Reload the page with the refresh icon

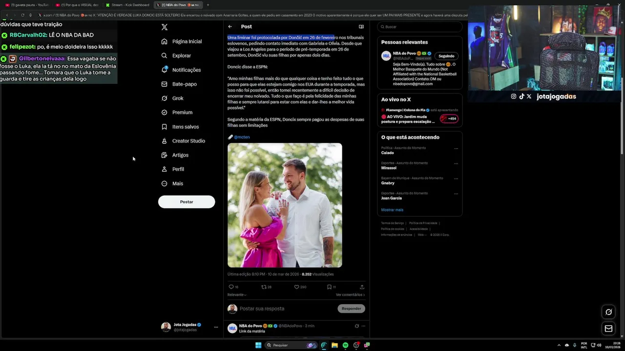(22, 15)
